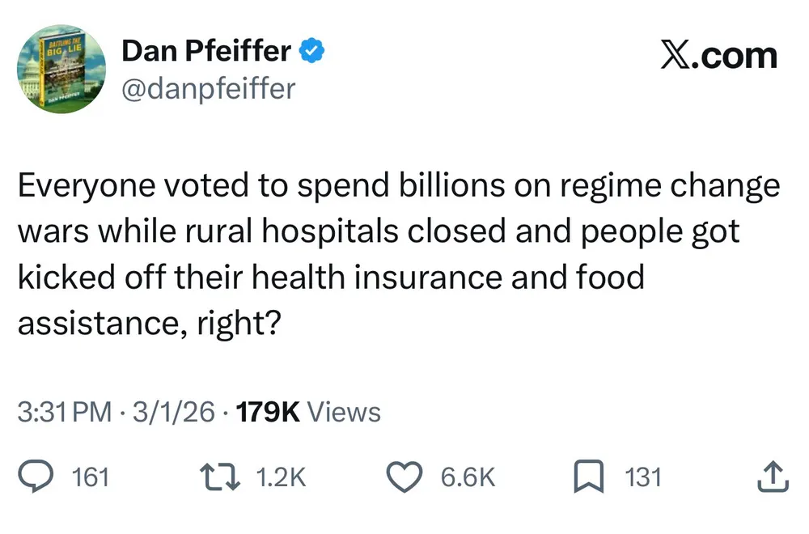Click the blue verified checkmark badge
809x534 pixels.
coord(312,51)
